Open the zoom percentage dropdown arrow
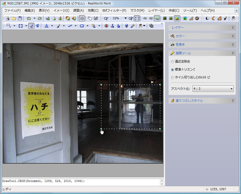 point(126,18)
